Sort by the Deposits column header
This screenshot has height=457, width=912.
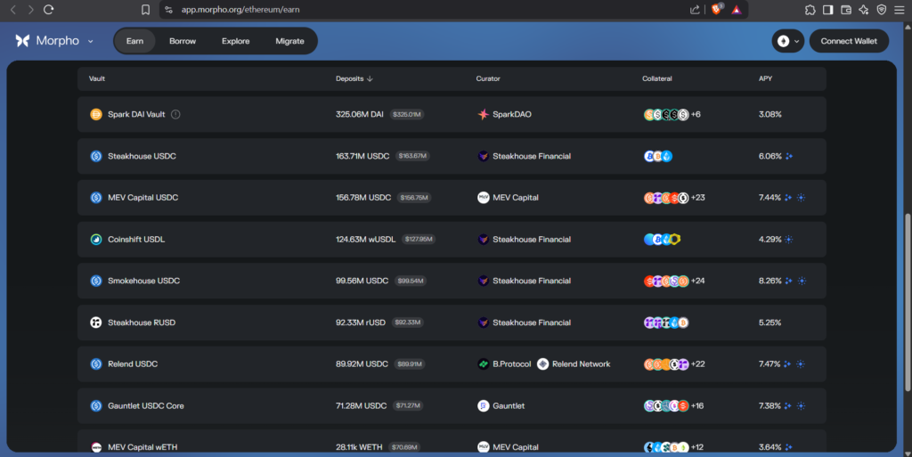[354, 78]
